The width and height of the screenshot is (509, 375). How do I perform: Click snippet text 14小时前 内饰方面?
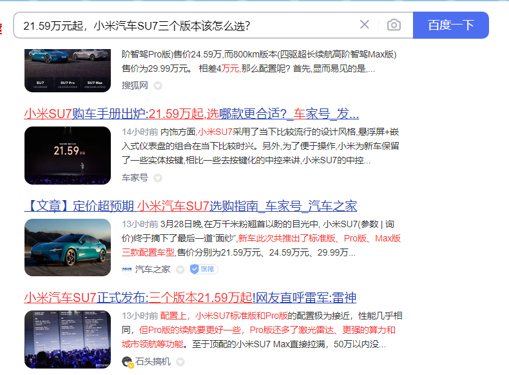pos(158,132)
